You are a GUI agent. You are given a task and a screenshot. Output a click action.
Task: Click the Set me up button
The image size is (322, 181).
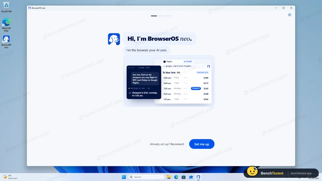pyautogui.click(x=202, y=144)
